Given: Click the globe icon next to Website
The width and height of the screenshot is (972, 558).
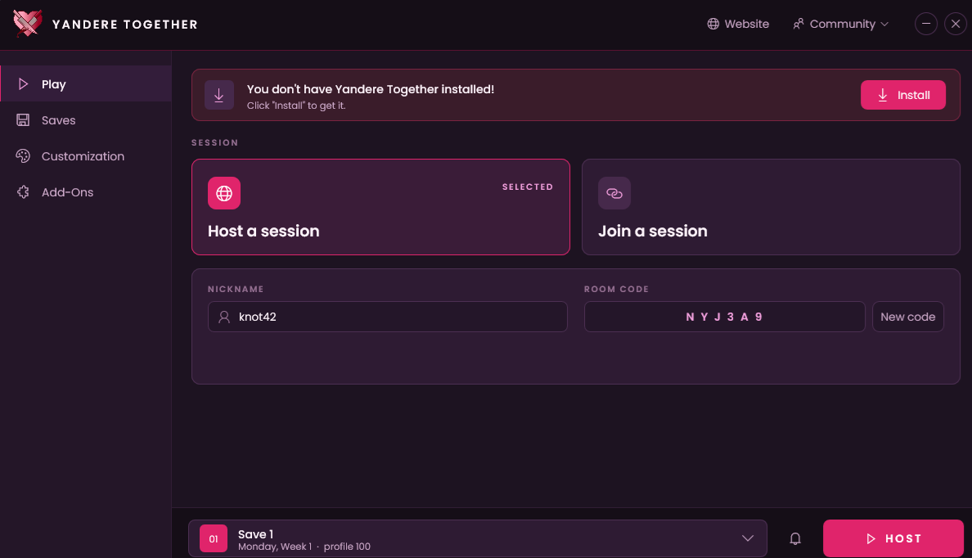Looking at the screenshot, I should click(x=713, y=24).
